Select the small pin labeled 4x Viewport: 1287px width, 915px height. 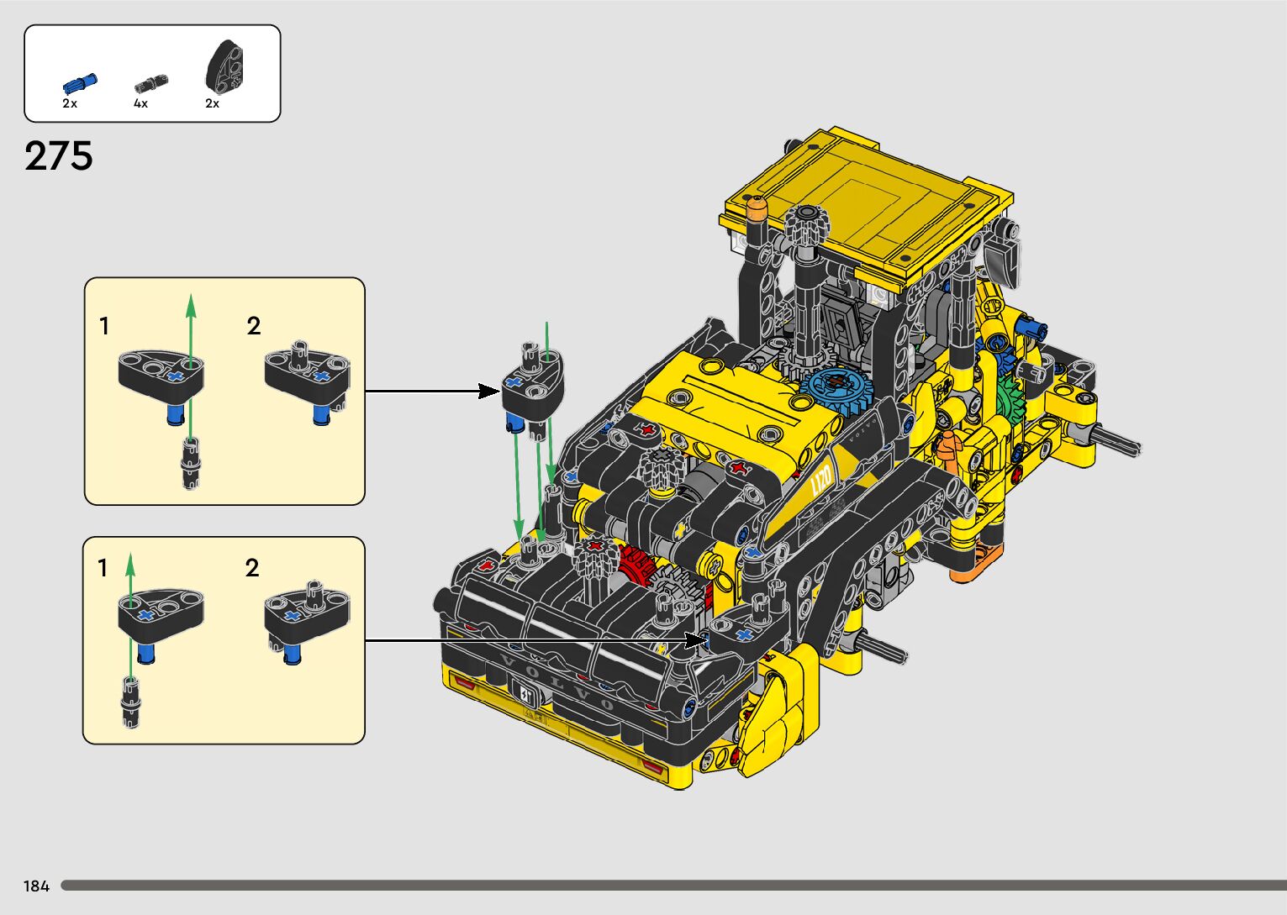pyautogui.click(x=151, y=84)
